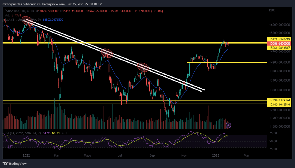Click the TradingView logo in footer
The image size is (295, 168).
pyautogui.click(x=15, y=163)
